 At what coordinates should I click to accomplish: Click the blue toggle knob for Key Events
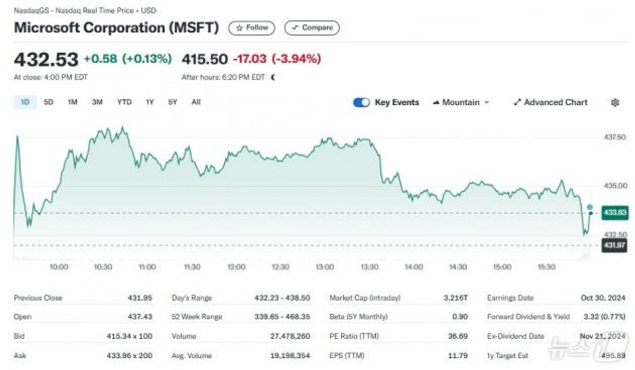pos(365,102)
